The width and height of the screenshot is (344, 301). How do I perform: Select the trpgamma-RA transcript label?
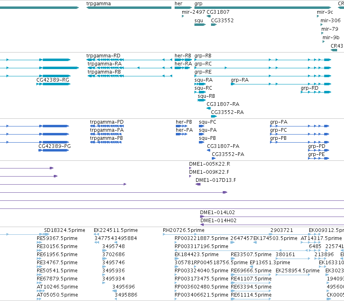105,64
